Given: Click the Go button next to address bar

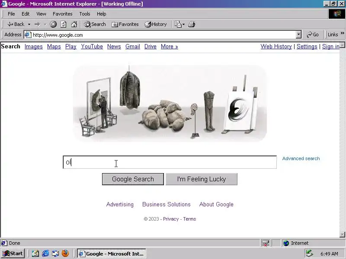Looking at the screenshot, I should (313, 35).
